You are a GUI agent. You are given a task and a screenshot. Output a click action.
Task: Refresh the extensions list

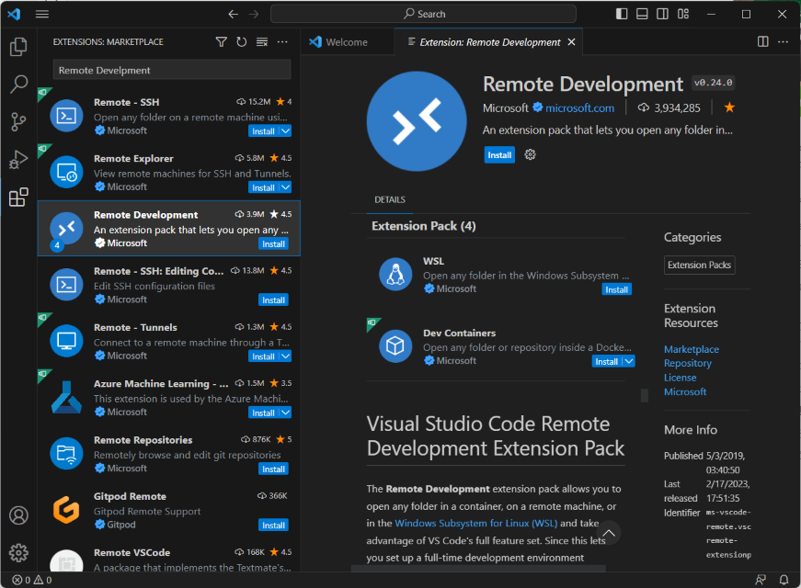(241, 41)
